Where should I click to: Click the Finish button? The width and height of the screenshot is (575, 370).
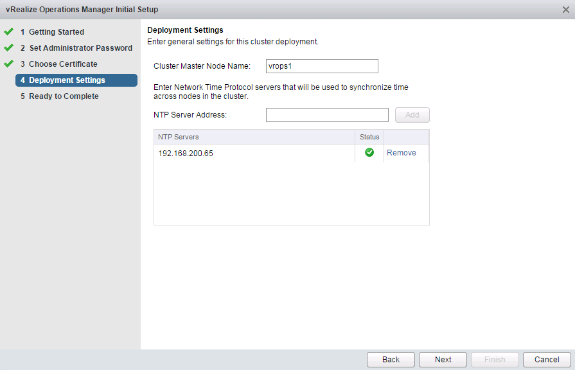495,359
